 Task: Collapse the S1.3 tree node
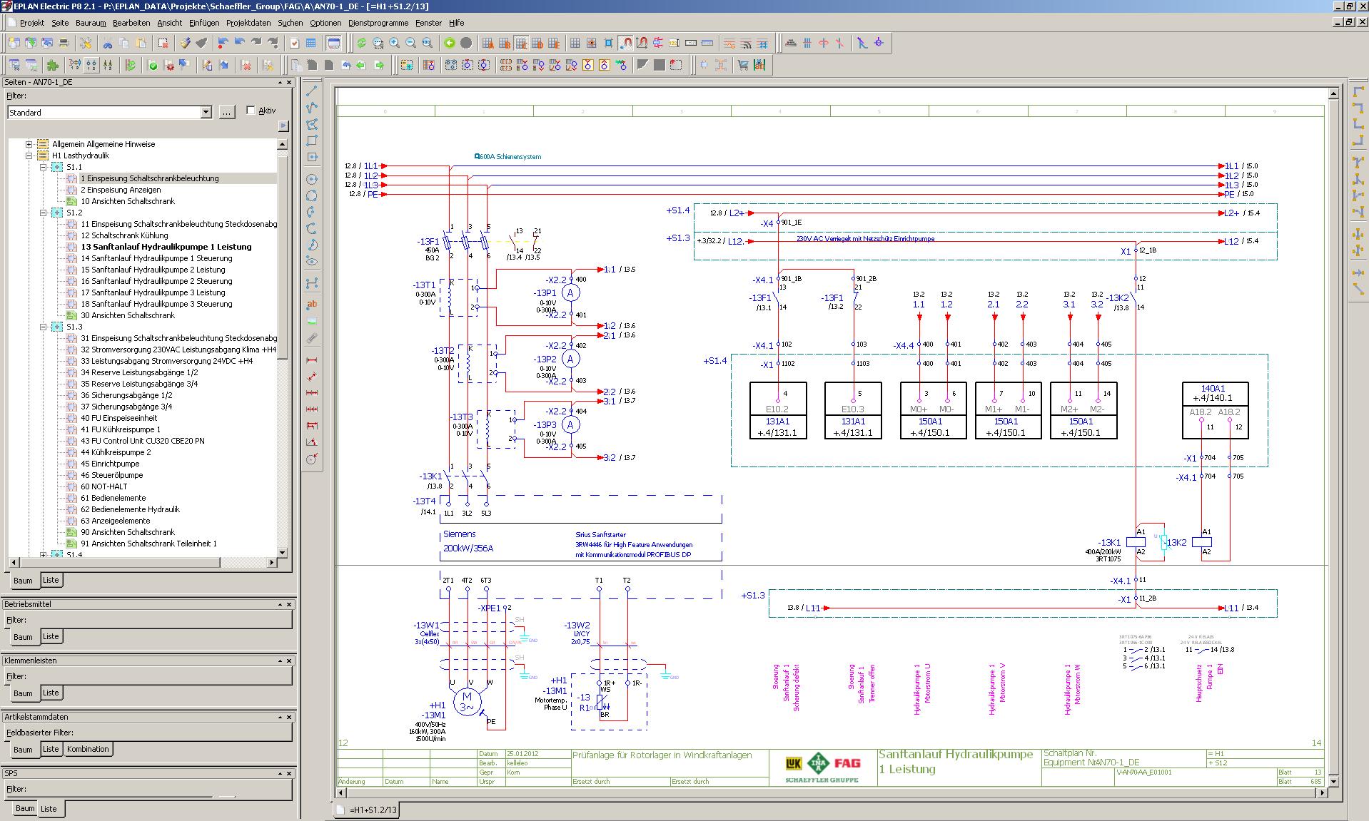click(44, 327)
